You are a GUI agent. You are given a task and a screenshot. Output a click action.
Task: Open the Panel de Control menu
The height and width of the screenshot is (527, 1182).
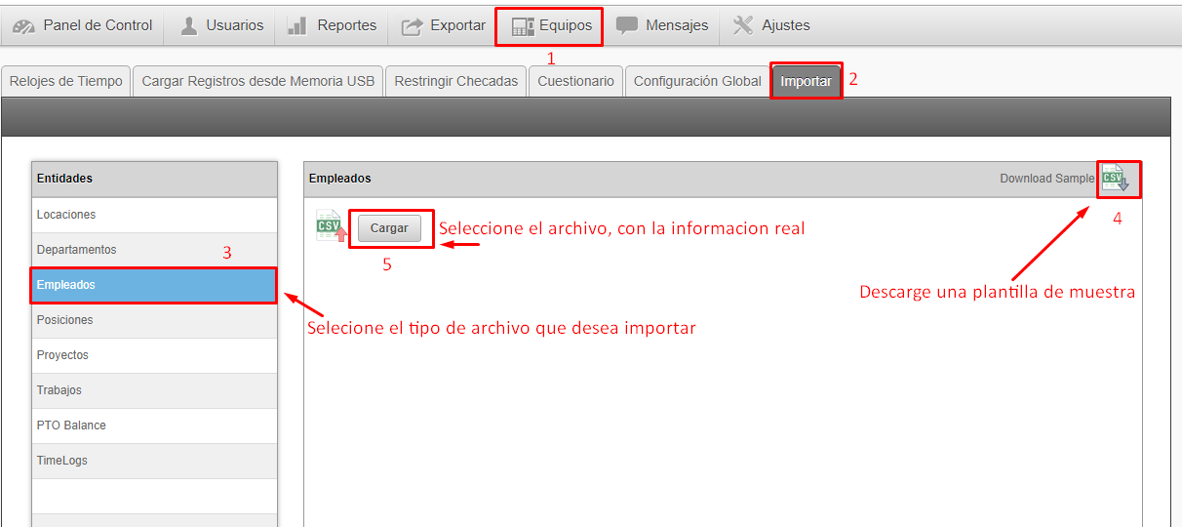(x=83, y=25)
